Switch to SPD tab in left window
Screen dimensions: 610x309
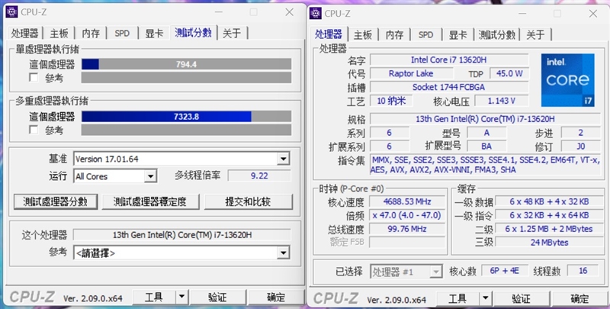click(122, 34)
